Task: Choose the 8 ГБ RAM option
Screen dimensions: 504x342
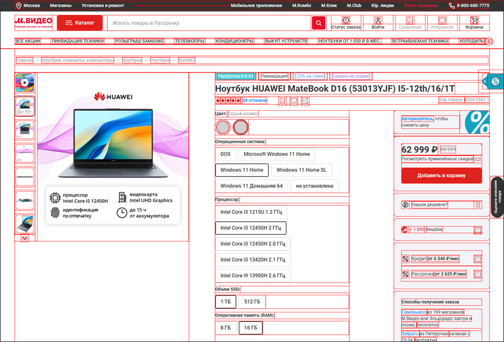Action: (x=226, y=328)
